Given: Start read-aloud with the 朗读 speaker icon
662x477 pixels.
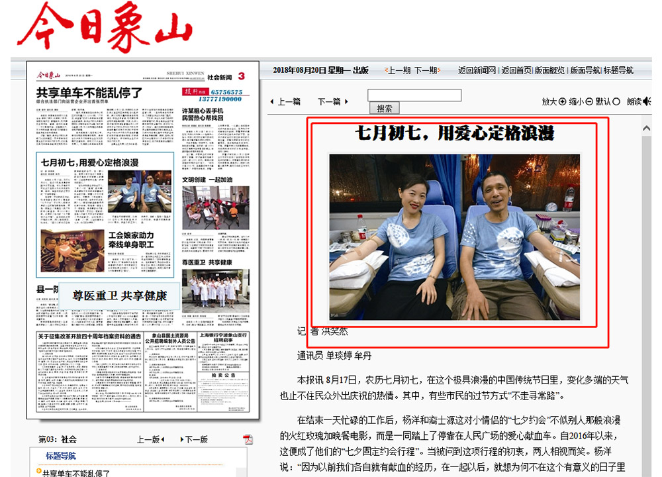Looking at the screenshot, I should 646,101.
